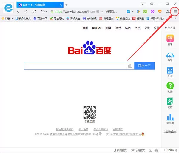This screenshot has width=179, height=153.
Task: Open 爱淘宝 bookmark
Action: (138, 19)
